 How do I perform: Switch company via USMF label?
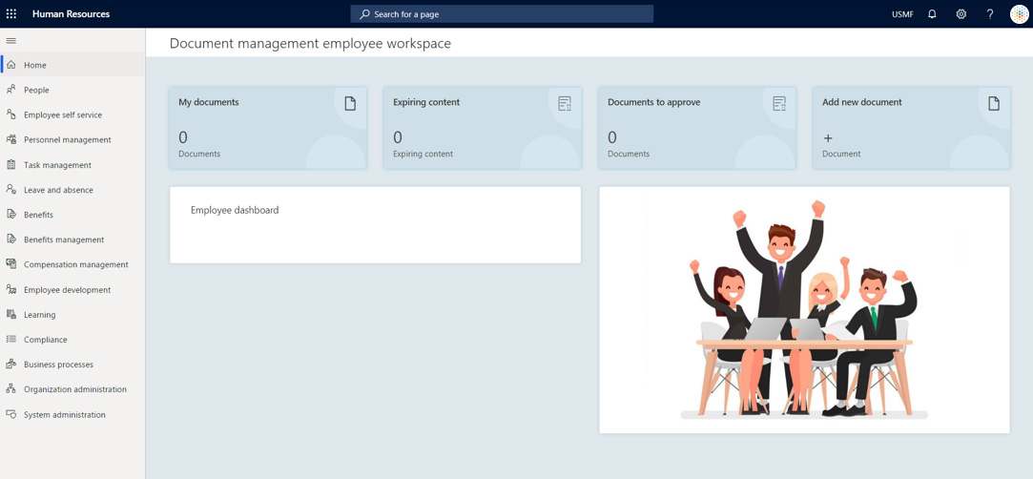pos(902,14)
